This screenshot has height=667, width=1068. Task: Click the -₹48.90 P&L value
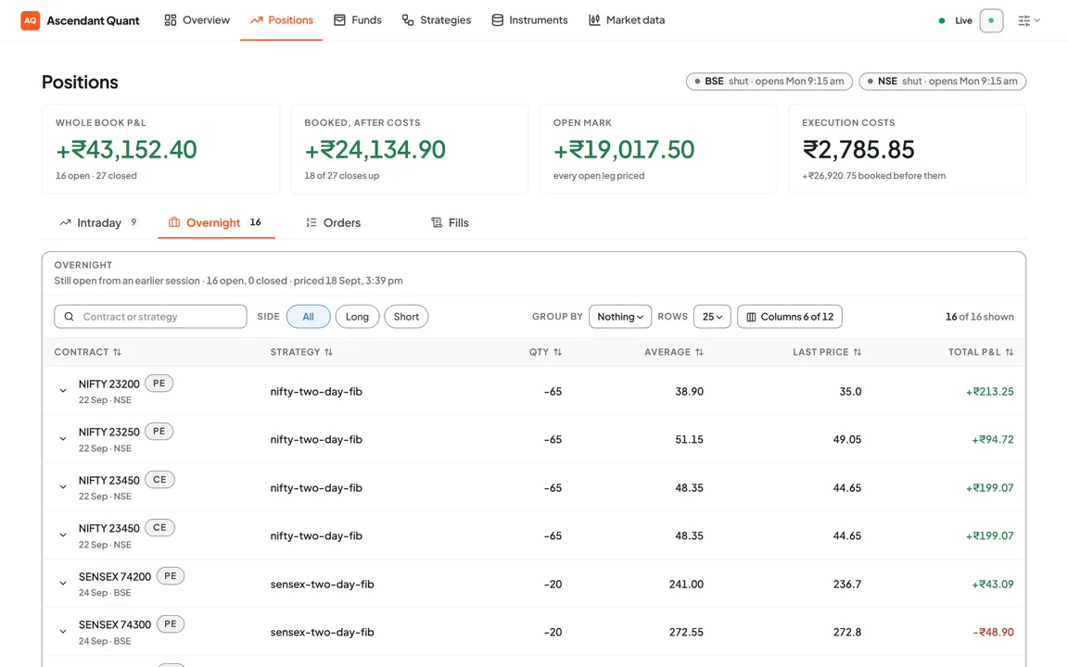993,633
